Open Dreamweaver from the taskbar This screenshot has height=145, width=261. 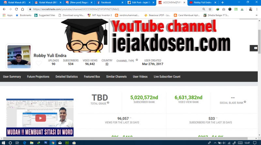[67, 143]
